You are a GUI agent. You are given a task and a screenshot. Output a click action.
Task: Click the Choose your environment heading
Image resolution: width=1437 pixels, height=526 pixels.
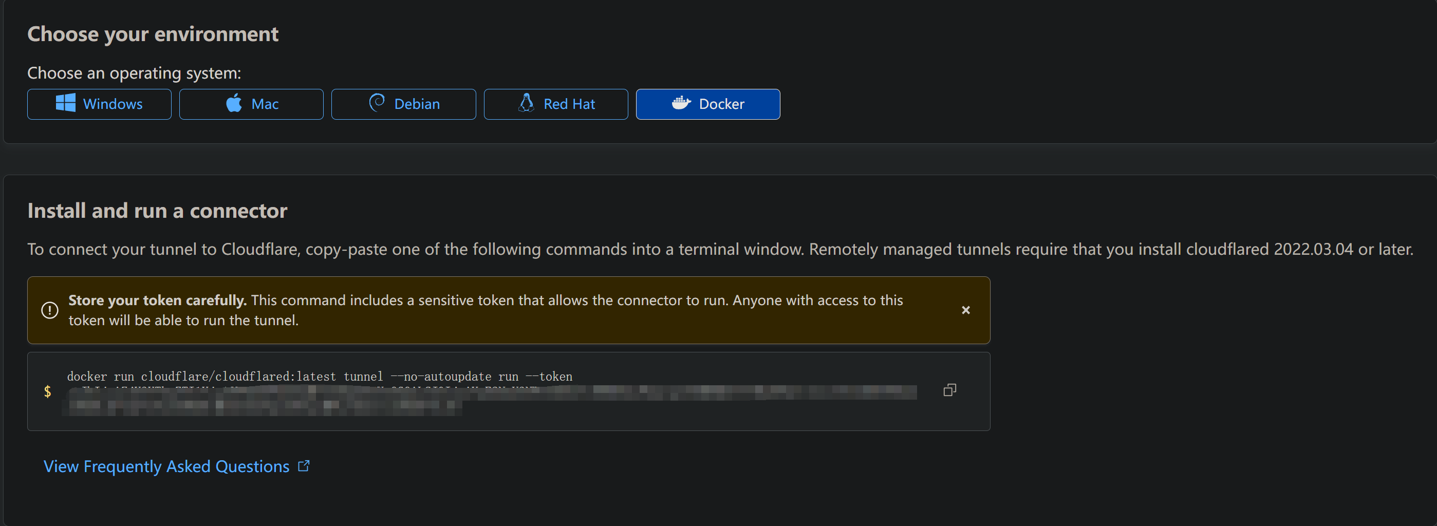(153, 34)
